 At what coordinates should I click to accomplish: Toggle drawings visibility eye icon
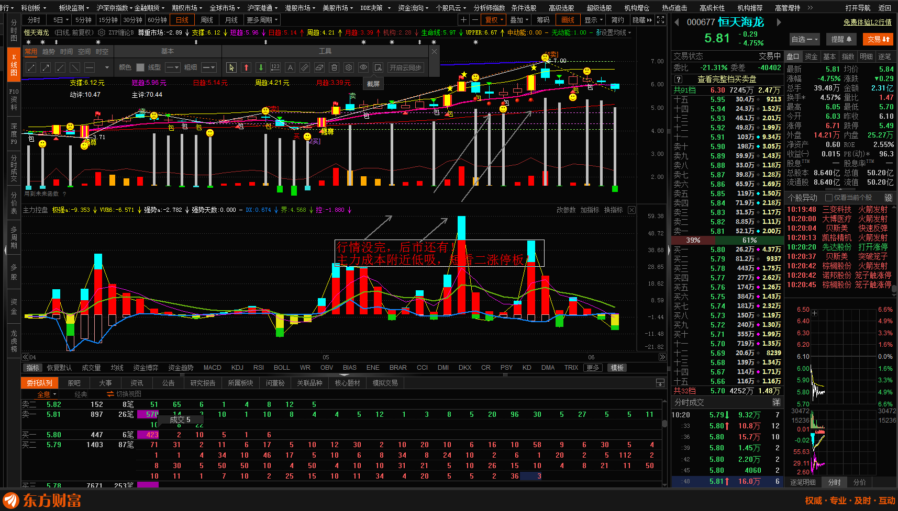click(363, 67)
